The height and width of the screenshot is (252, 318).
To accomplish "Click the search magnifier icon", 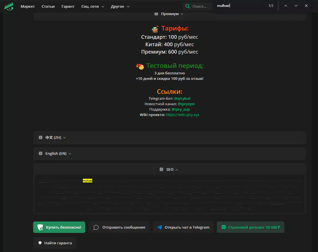I will [187, 6].
